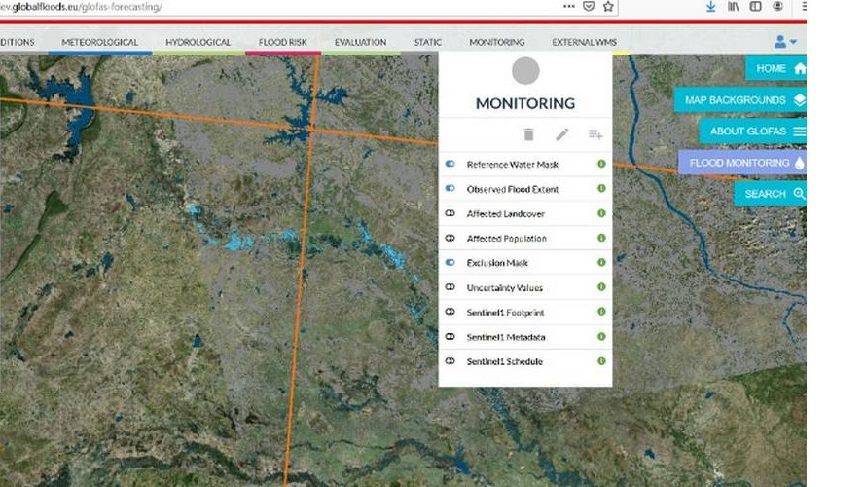Click the Sentinel1 Schedule label
The height and width of the screenshot is (487, 865).
point(505,361)
